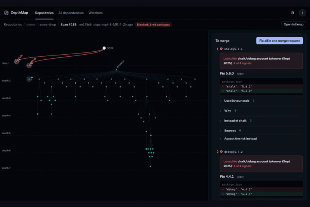Click the deps-sept-8 branch label

point(102,25)
